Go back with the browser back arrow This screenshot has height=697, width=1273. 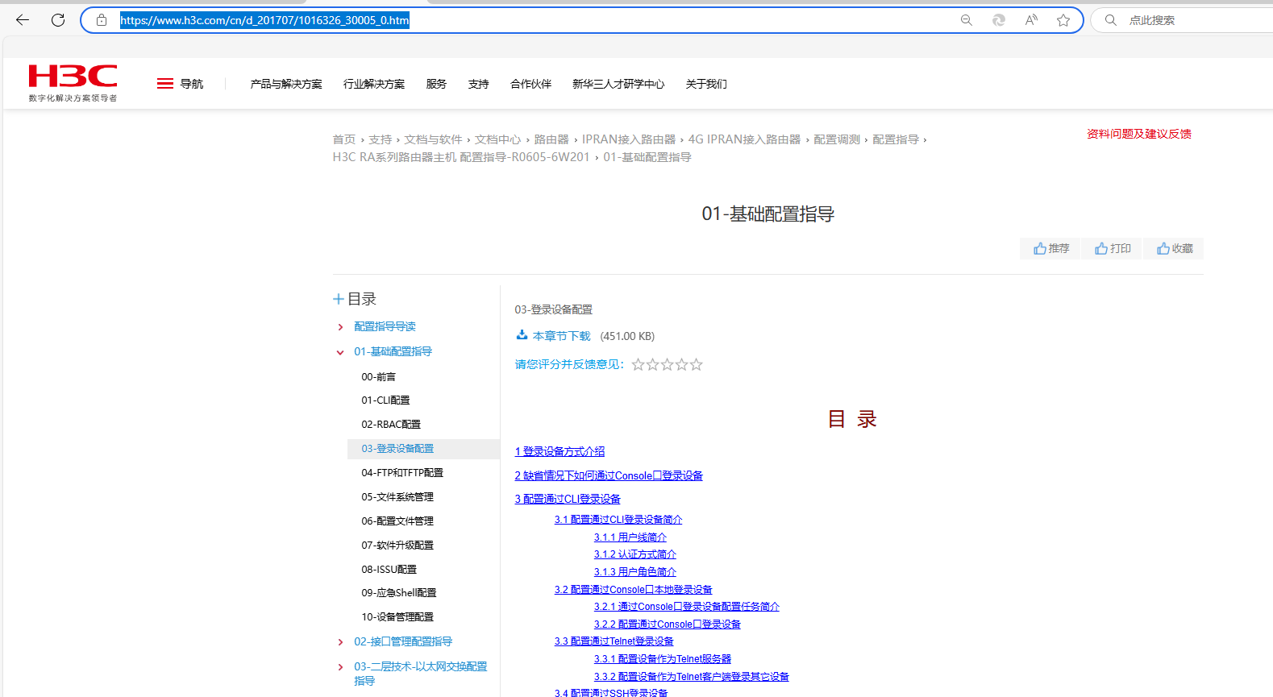click(23, 20)
